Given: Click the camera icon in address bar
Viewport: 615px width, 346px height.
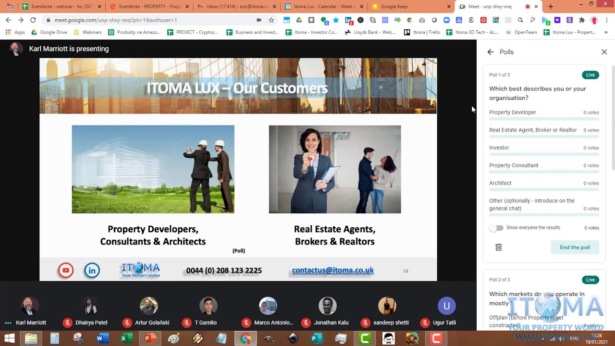Looking at the screenshot, I should (x=259, y=20).
